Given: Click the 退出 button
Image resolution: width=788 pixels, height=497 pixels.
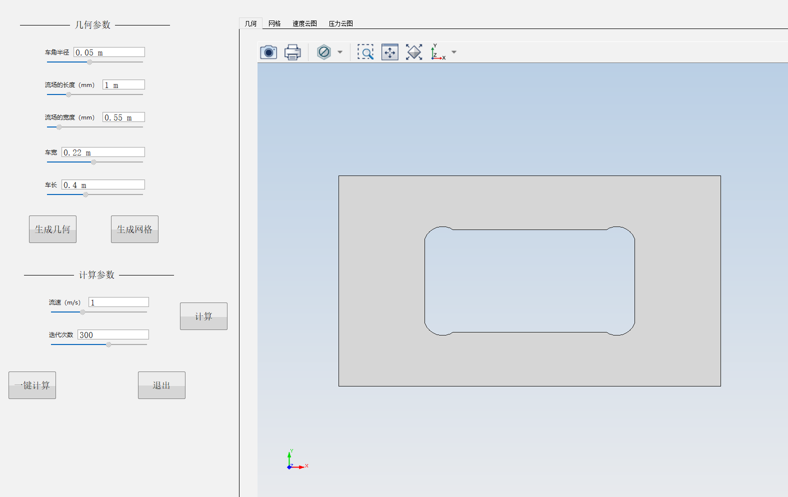Looking at the screenshot, I should point(161,385).
